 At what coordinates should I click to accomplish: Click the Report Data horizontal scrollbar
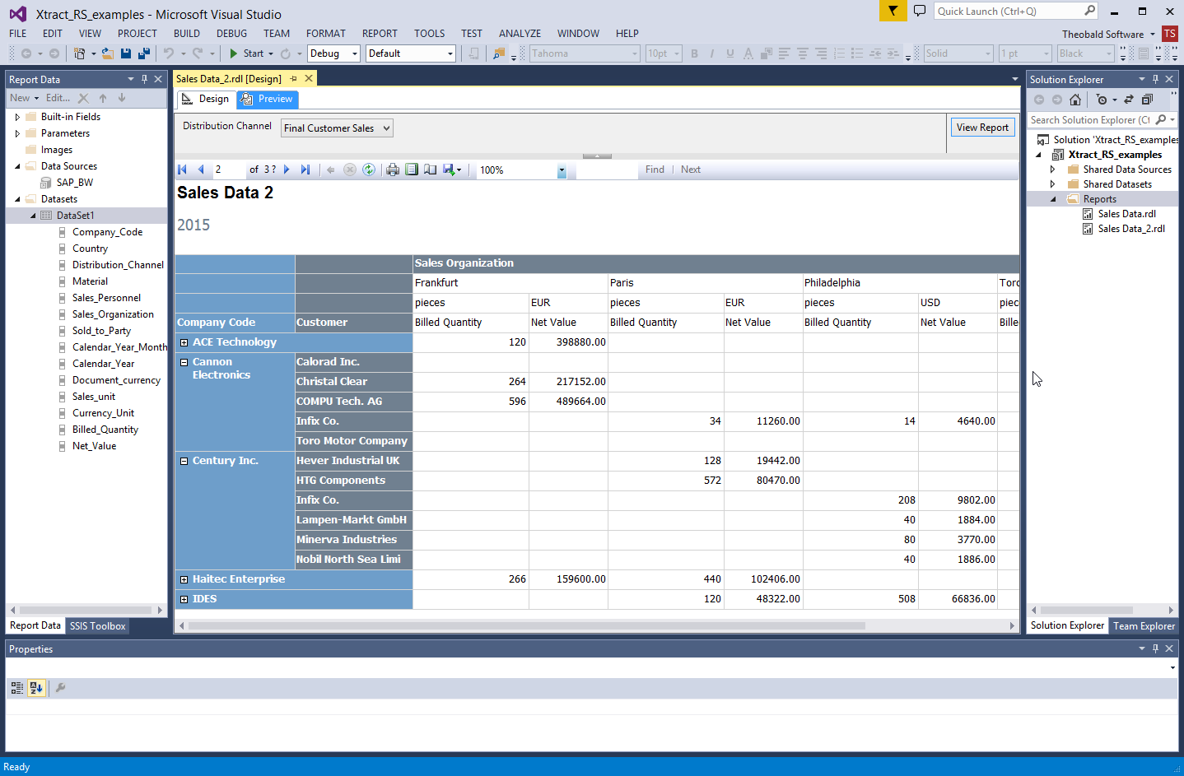87,610
